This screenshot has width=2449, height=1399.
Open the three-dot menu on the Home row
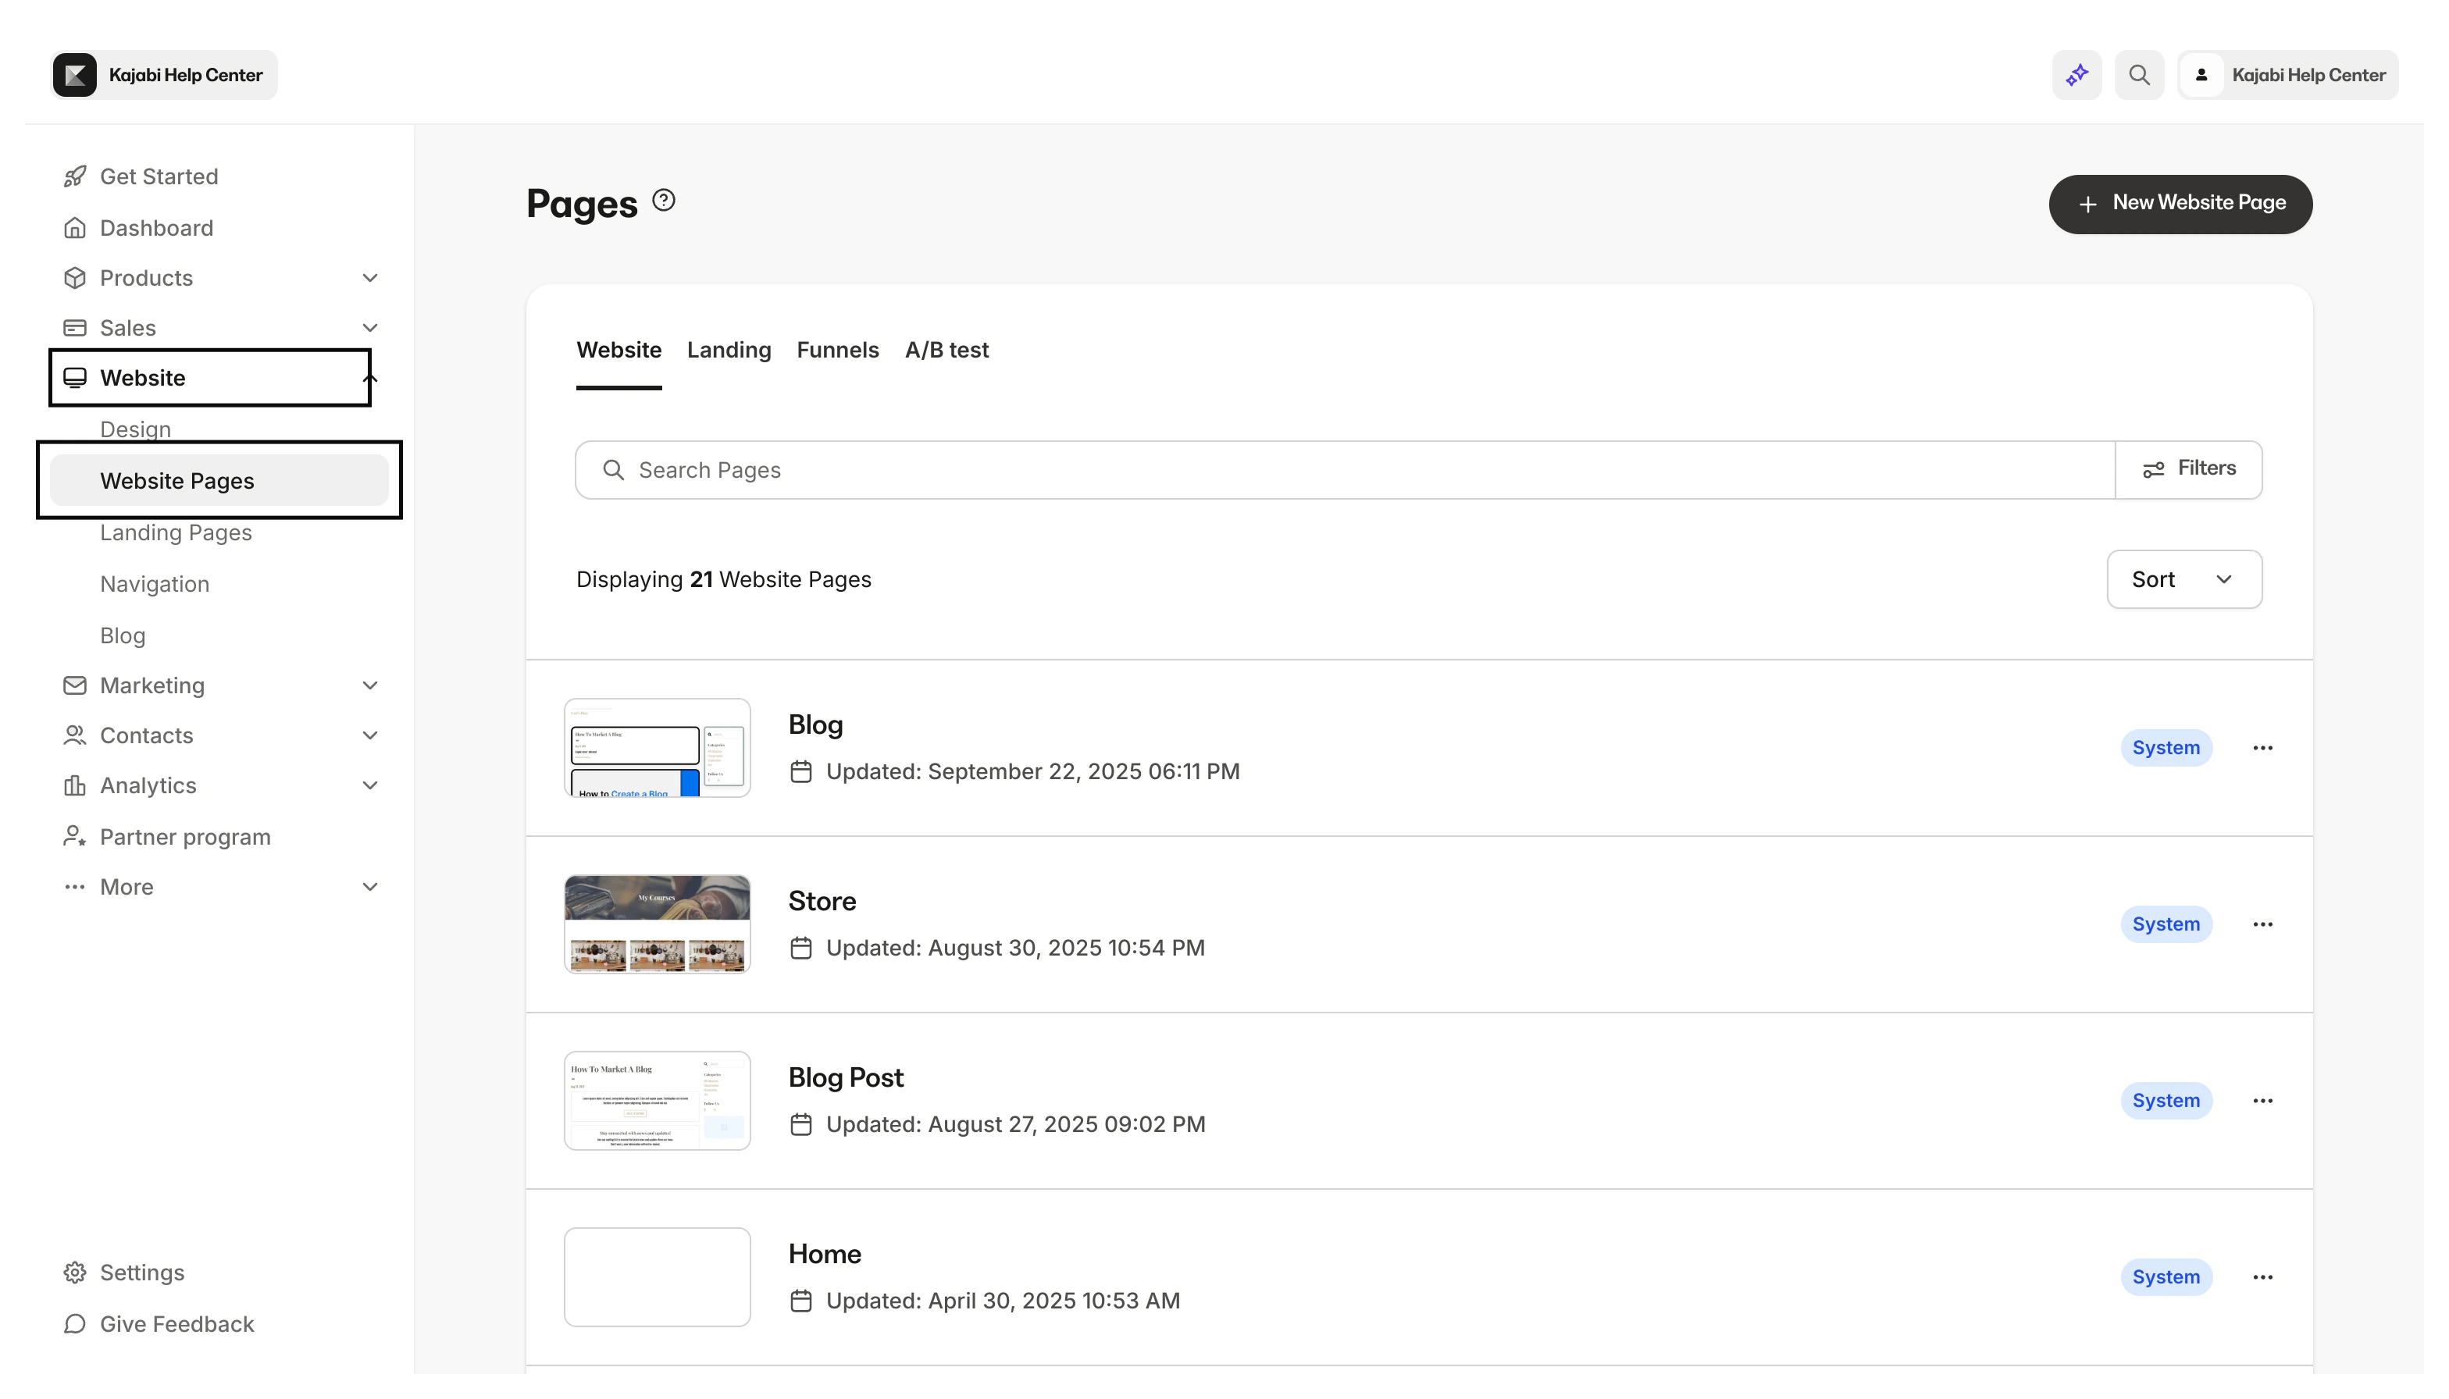2262,1276
